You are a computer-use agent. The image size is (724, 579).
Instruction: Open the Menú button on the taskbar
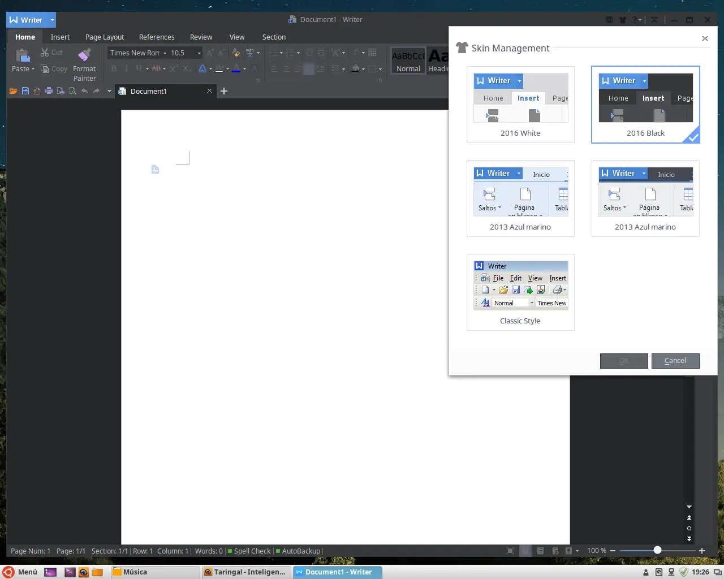click(20, 572)
